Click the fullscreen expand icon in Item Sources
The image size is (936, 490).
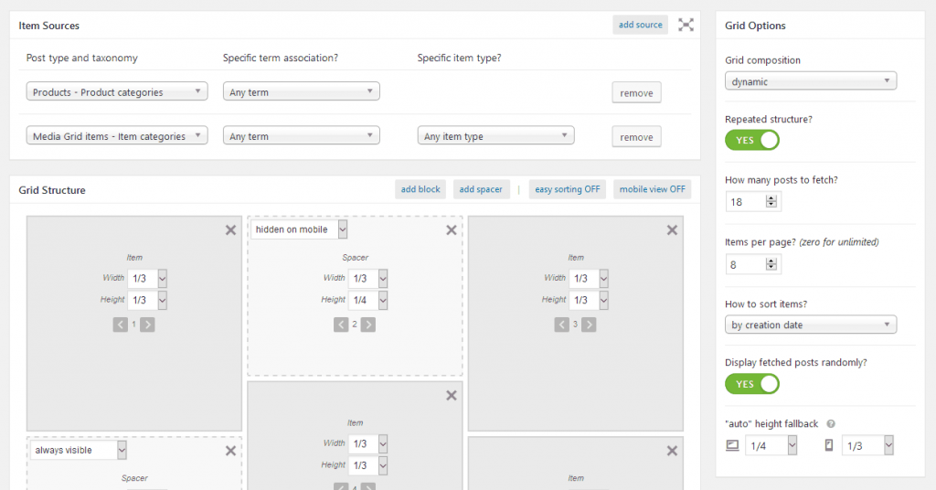(x=686, y=25)
